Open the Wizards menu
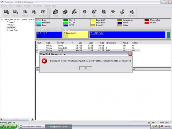Screen dimensions: 172x129 click(47, 6)
